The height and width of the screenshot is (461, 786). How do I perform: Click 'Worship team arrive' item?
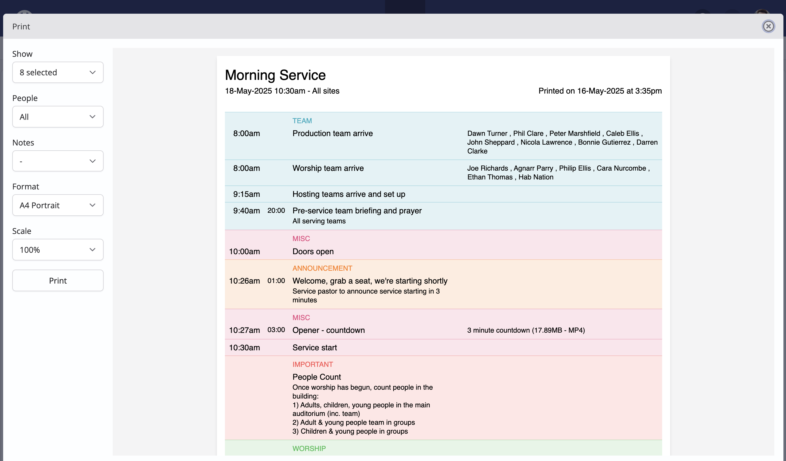click(328, 168)
